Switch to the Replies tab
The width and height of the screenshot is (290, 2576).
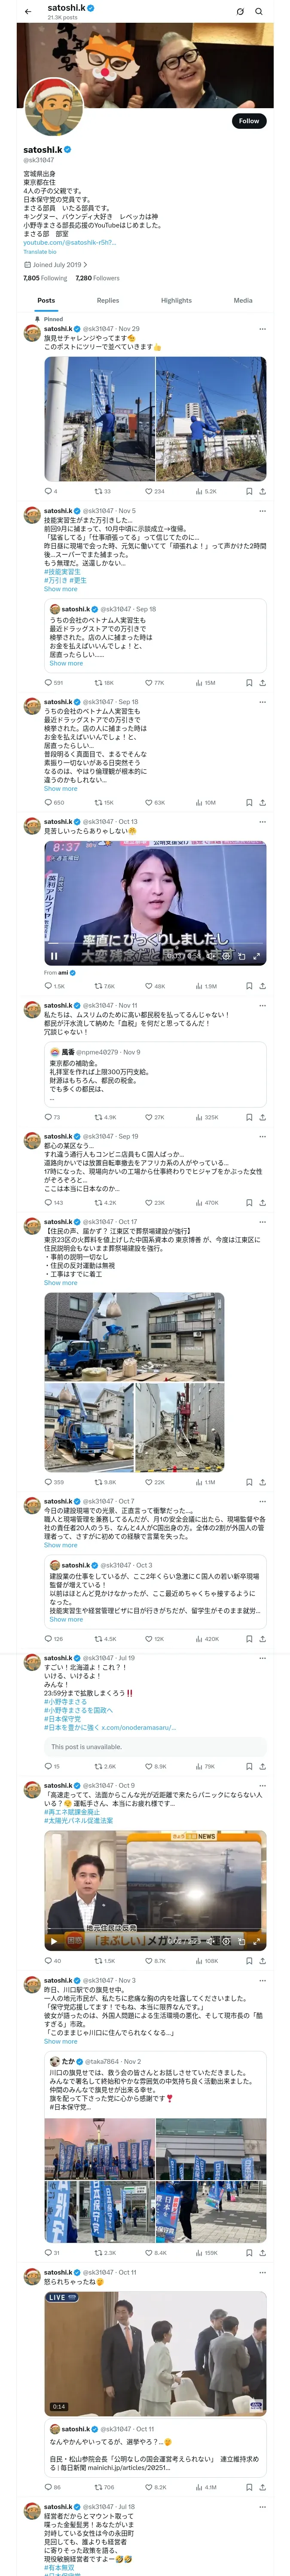point(108,300)
